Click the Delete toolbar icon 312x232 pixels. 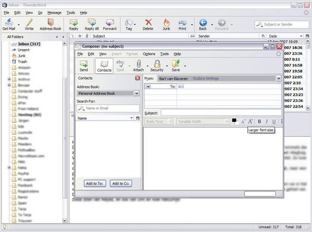coord(148,24)
